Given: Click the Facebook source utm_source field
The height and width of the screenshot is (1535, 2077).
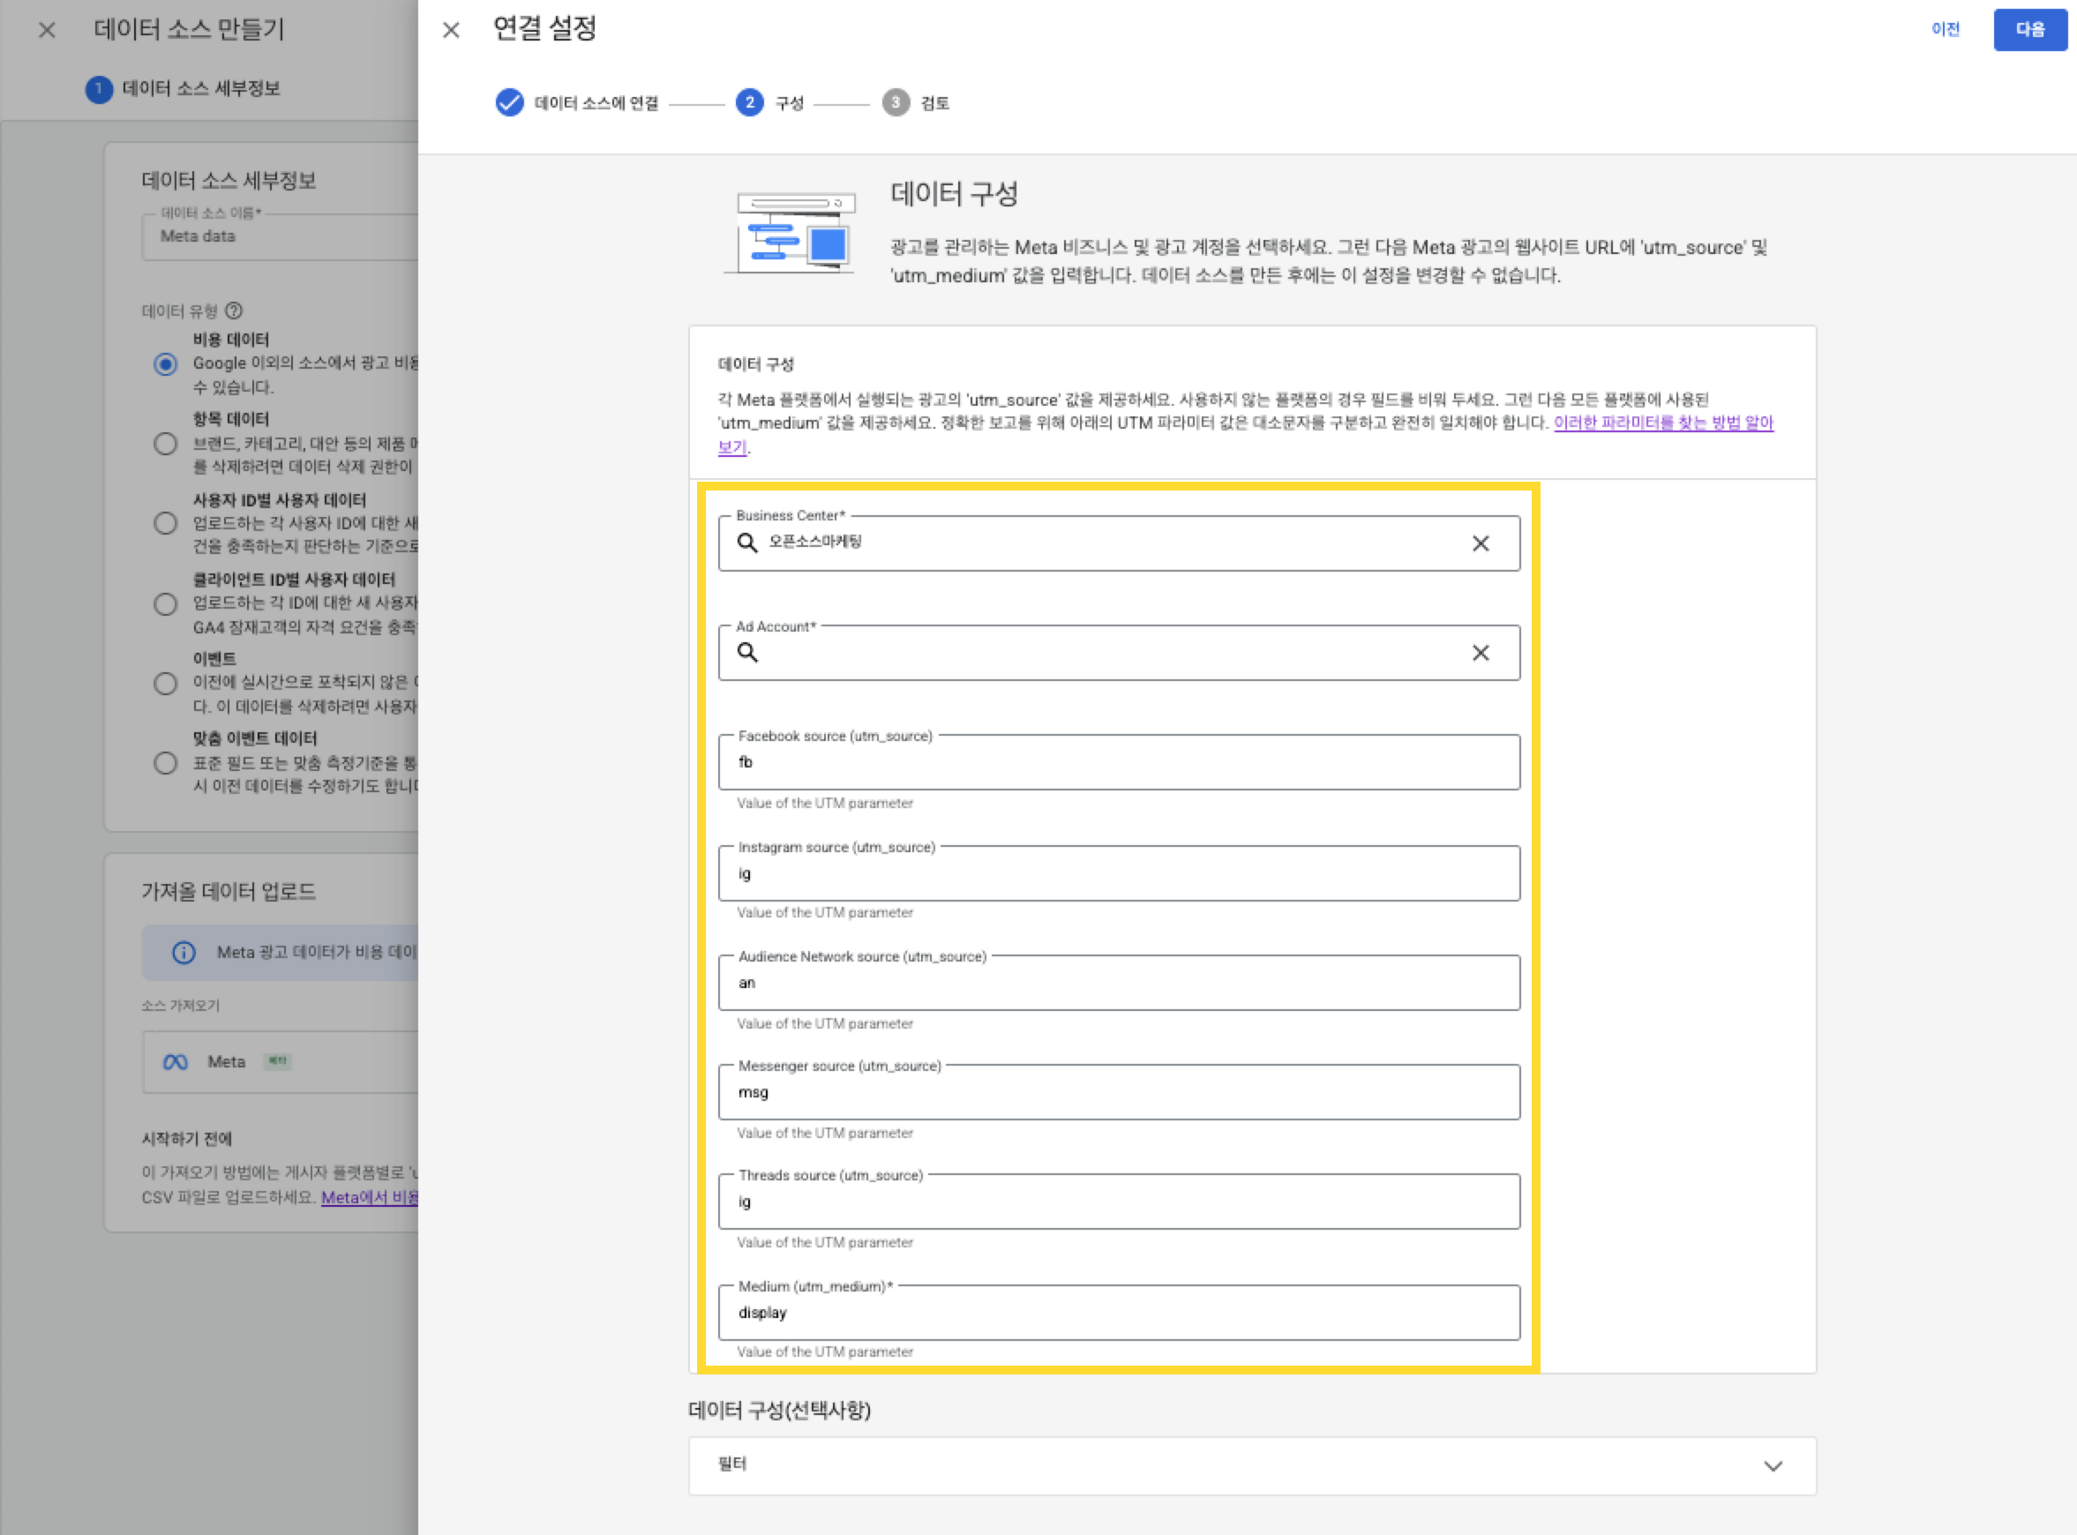Looking at the screenshot, I should coord(1118,763).
